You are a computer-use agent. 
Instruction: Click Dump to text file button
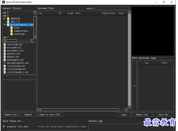point(50,114)
